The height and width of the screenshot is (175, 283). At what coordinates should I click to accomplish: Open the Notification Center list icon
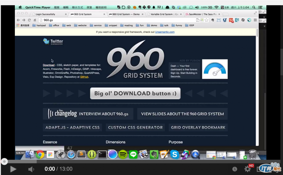(x=260, y=7)
